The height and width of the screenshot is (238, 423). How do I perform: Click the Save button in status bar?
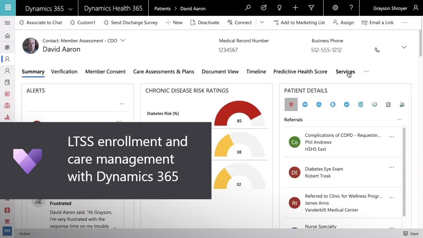click(x=411, y=233)
